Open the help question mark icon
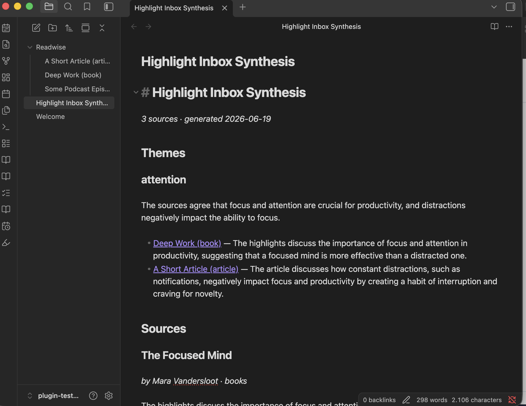This screenshot has height=406, width=526. point(93,395)
